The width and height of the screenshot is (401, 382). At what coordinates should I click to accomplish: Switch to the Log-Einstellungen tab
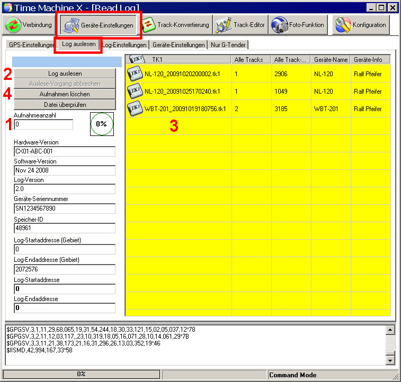click(x=125, y=45)
